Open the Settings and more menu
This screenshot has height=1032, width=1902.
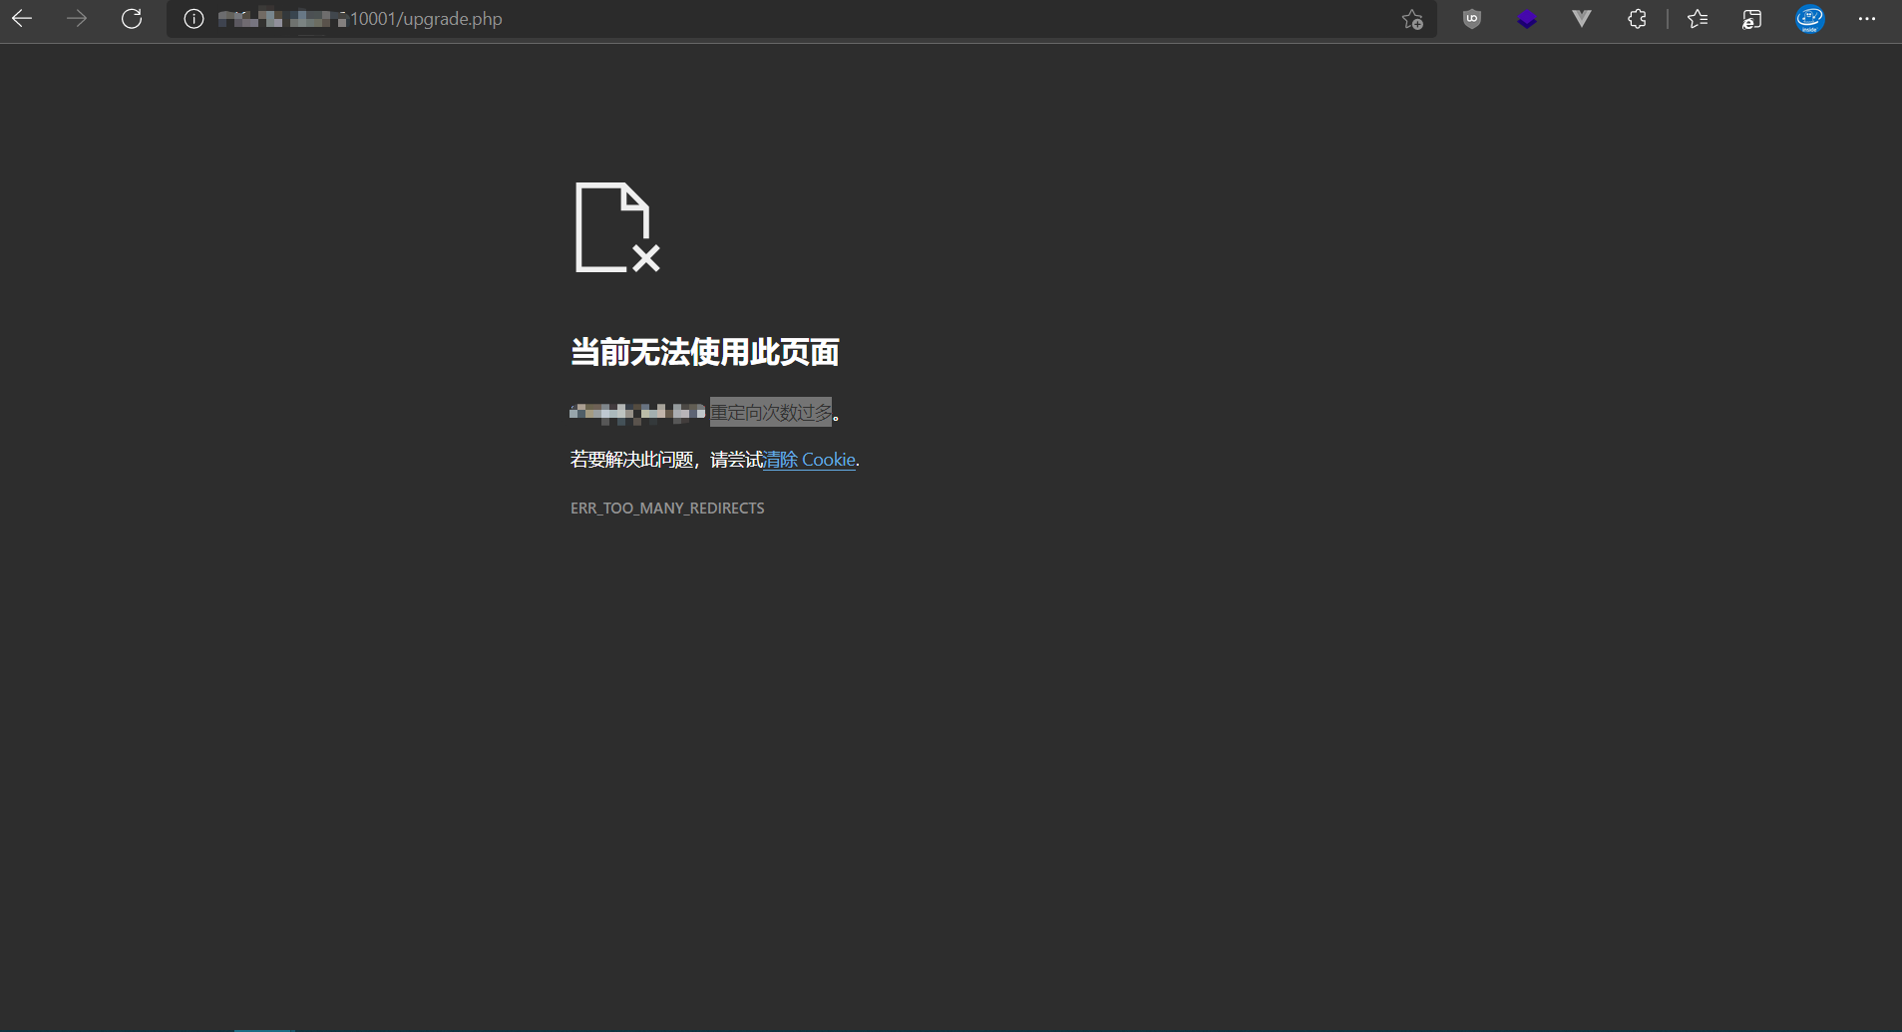[1867, 19]
